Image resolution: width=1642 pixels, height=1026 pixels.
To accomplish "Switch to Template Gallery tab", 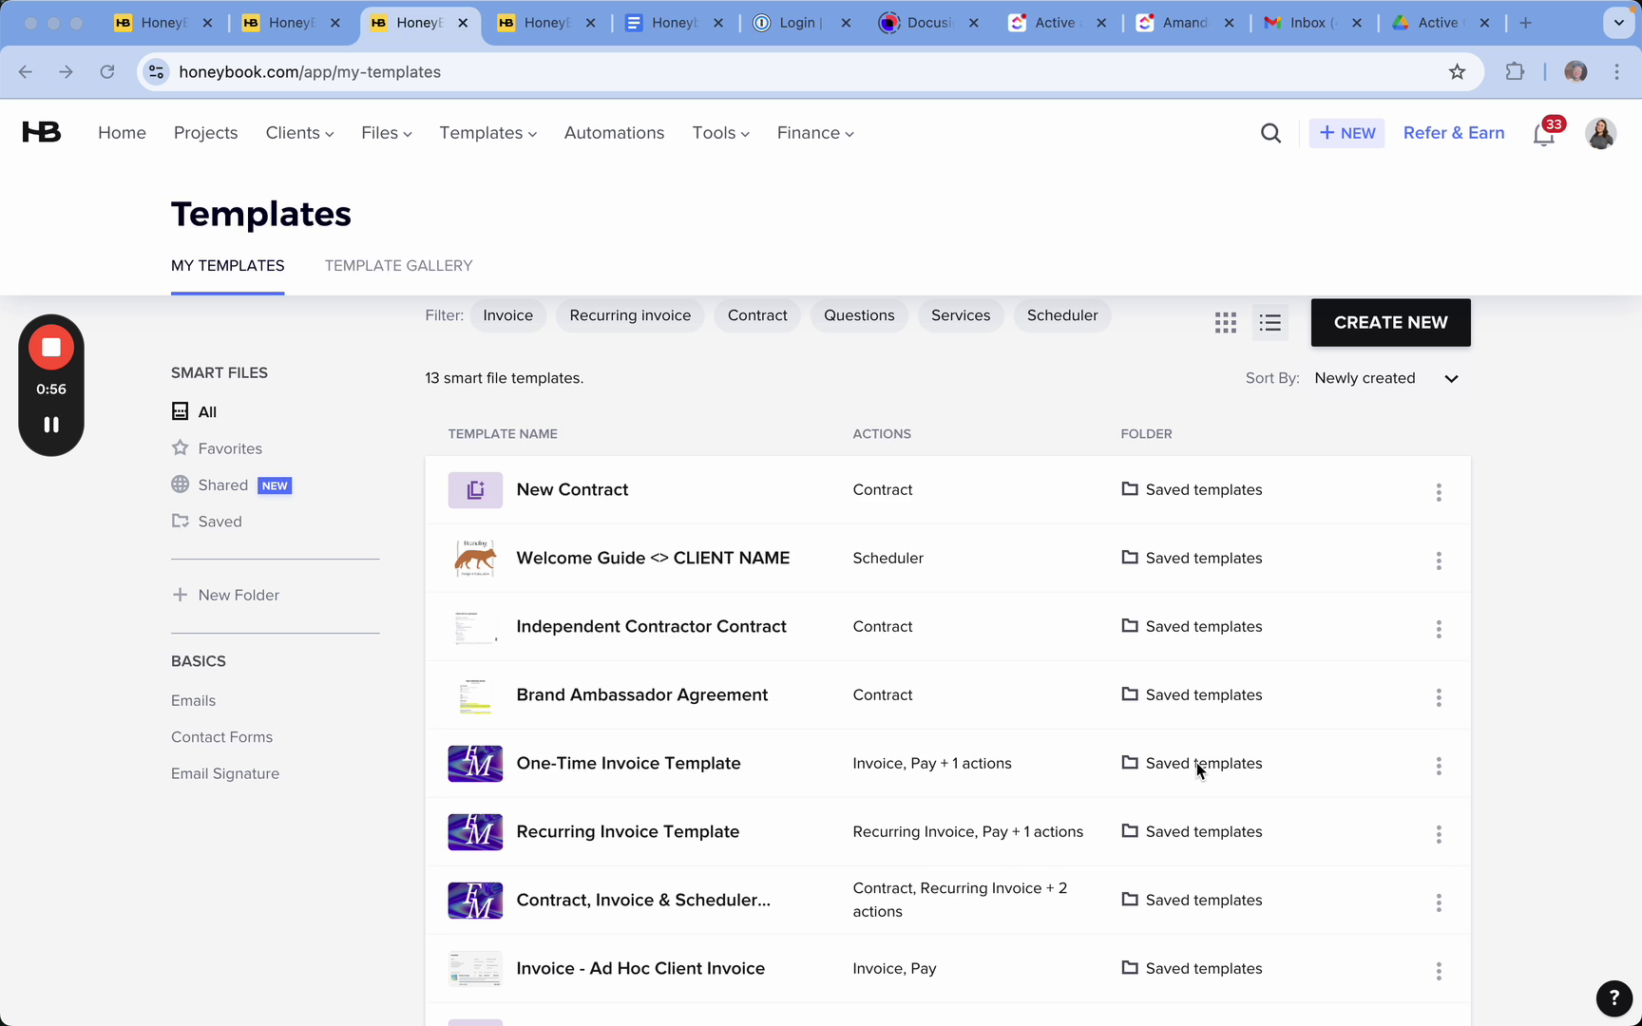I will (x=398, y=266).
